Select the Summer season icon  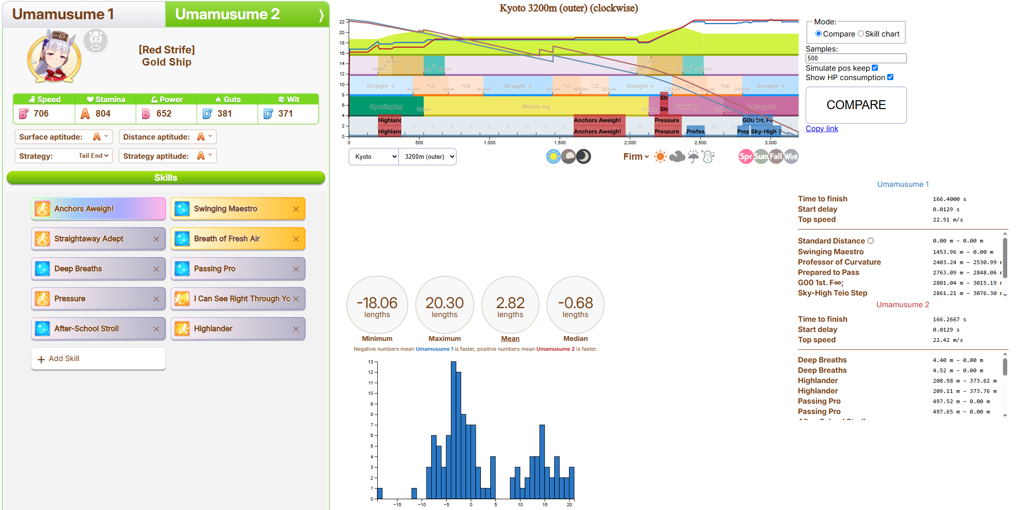761,156
